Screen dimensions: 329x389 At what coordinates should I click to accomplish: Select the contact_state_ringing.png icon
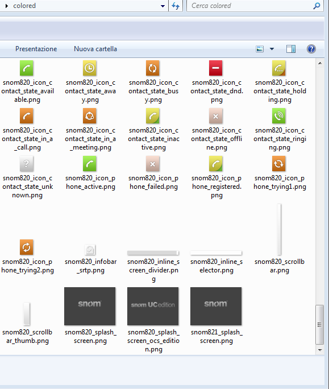278,116
